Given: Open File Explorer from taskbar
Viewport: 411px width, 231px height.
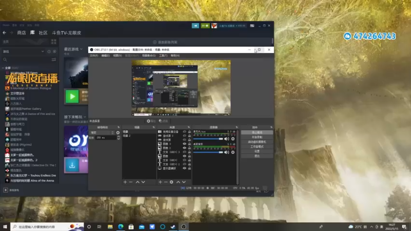Looking at the screenshot, I should click(x=110, y=226).
